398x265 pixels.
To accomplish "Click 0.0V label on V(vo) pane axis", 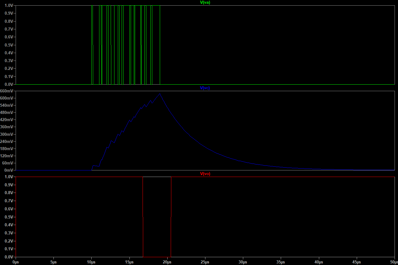I will [x=9, y=257].
